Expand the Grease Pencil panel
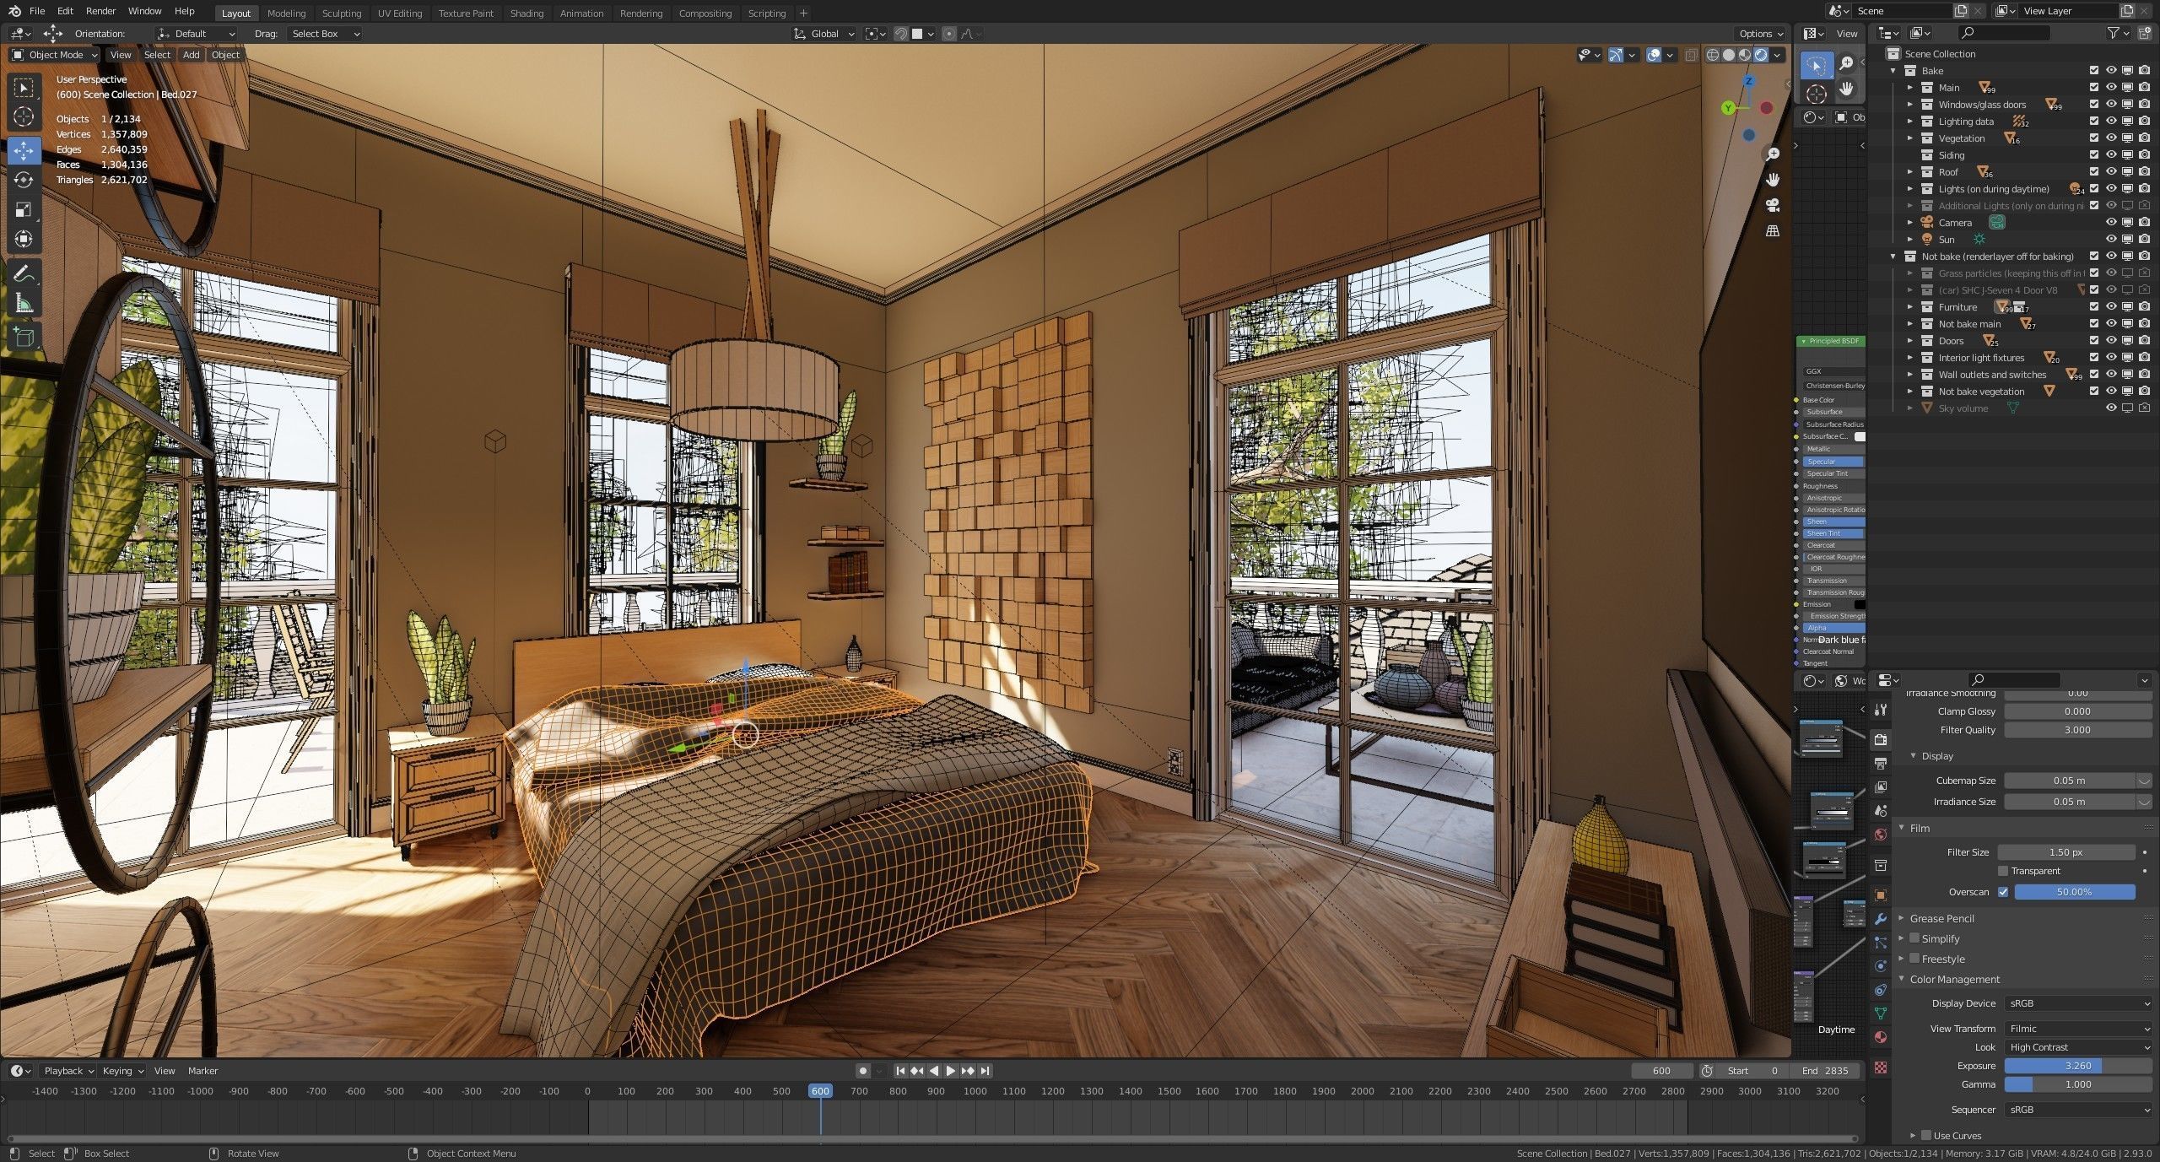 [x=1941, y=918]
